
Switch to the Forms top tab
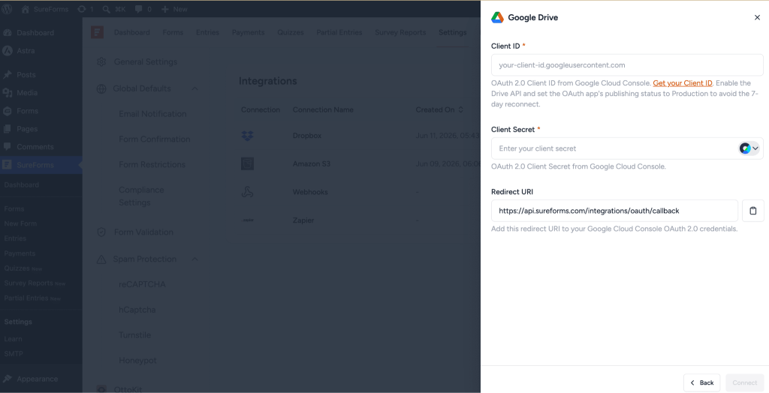coord(173,32)
